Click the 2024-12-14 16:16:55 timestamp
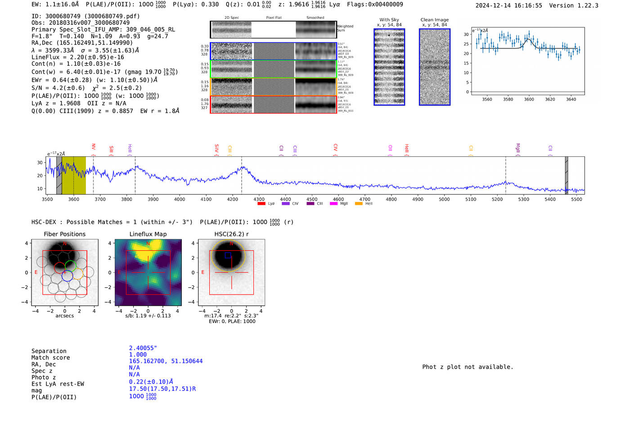The height and width of the screenshot is (428, 630). coord(509,6)
